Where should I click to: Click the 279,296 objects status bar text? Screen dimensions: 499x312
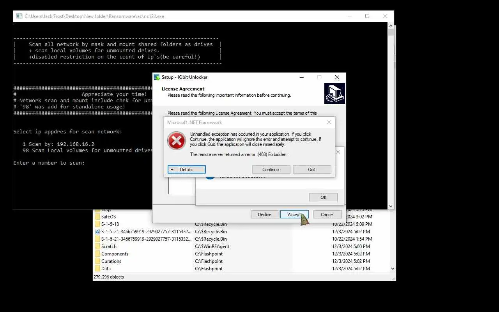[109, 277]
